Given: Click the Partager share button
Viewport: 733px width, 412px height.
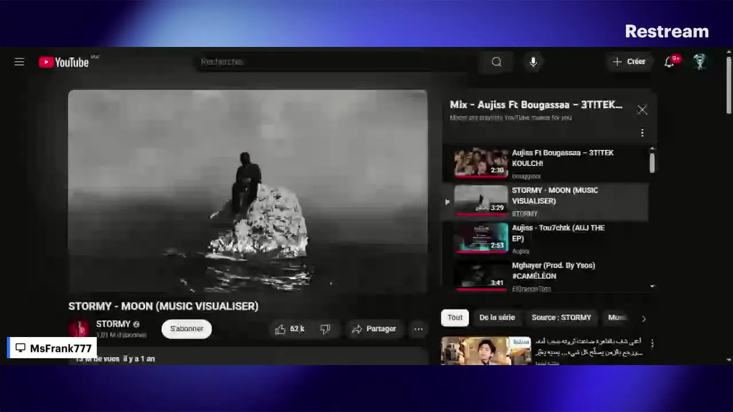Looking at the screenshot, I should click(374, 329).
